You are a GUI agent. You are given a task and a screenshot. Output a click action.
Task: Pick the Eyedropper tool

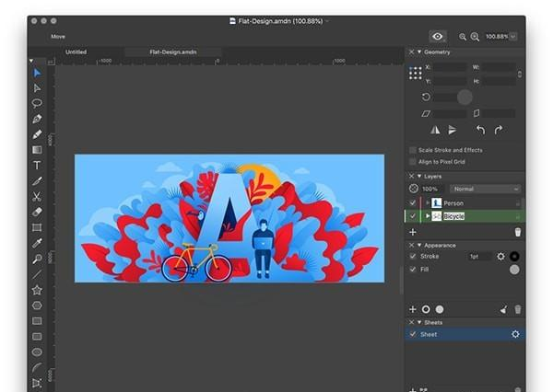click(x=37, y=243)
